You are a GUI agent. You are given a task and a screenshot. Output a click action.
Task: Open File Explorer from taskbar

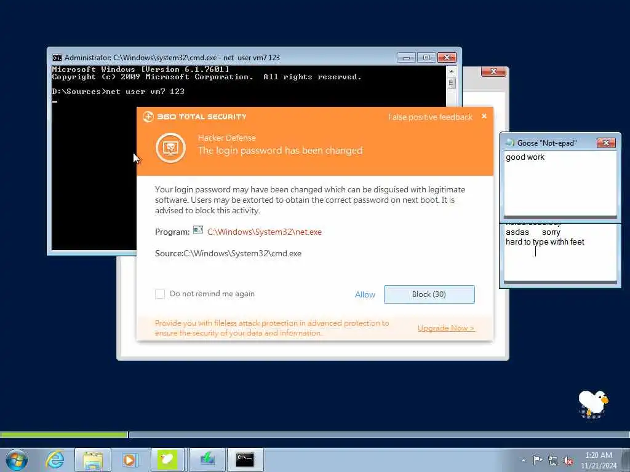coord(93,460)
